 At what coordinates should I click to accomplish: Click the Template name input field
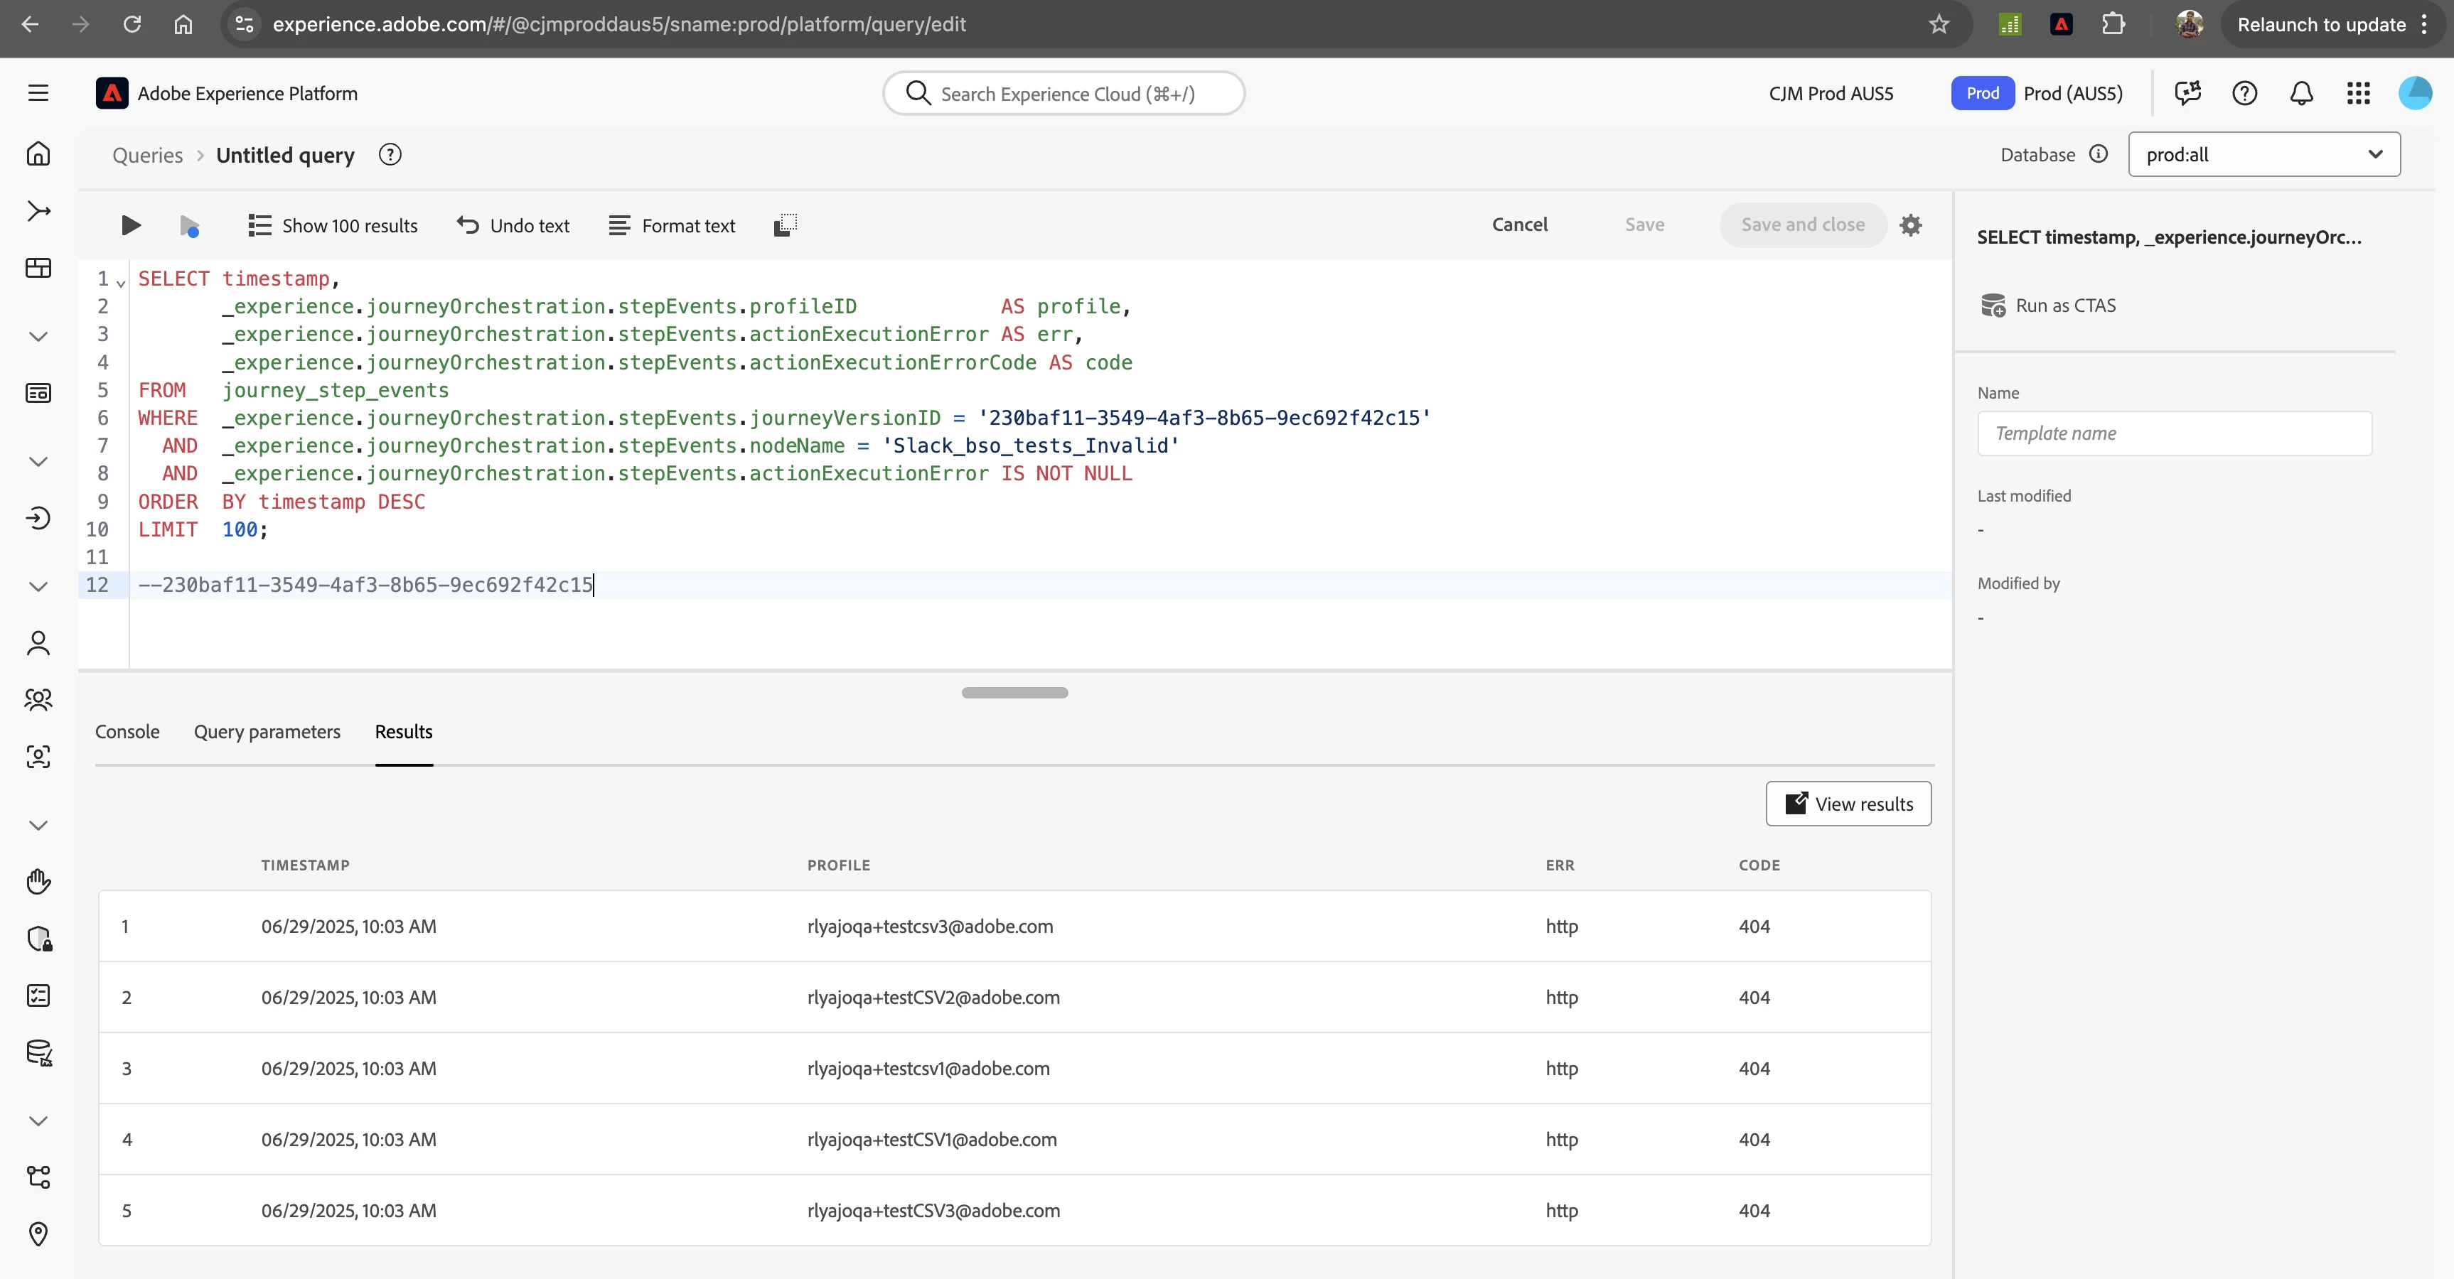click(x=2174, y=433)
